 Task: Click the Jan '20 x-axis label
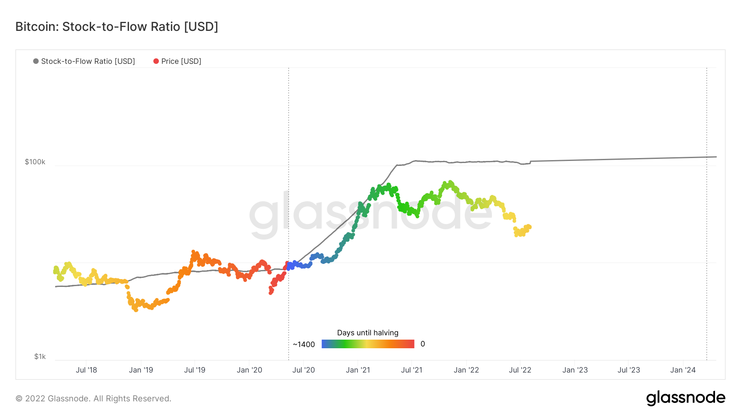(x=249, y=370)
